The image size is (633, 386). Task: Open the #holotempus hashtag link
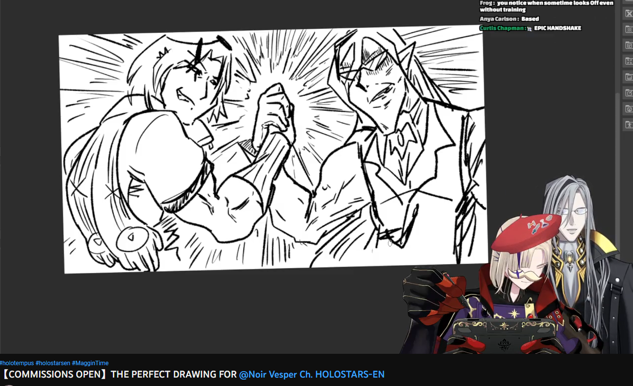[x=17, y=363]
